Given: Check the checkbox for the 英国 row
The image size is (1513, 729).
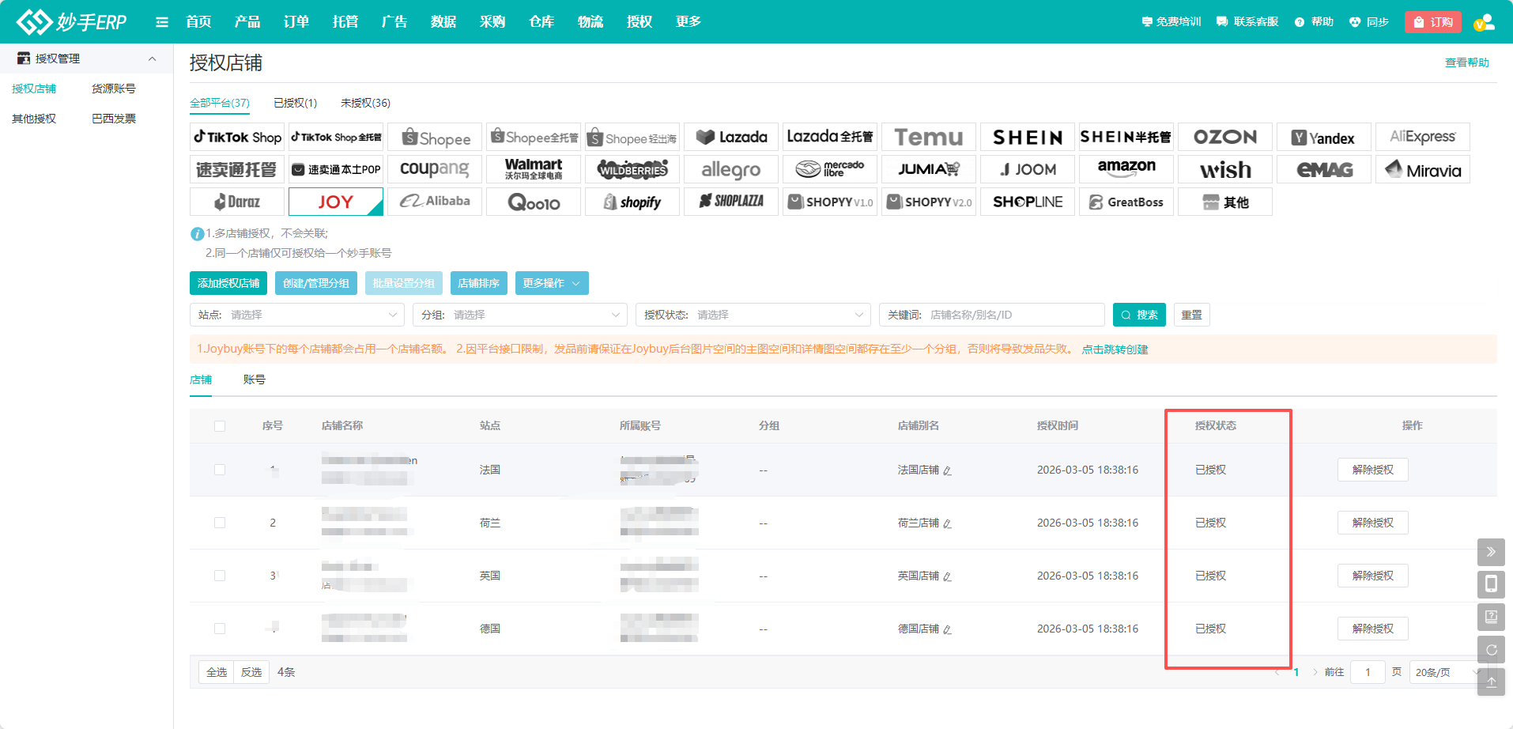Looking at the screenshot, I should point(220,576).
